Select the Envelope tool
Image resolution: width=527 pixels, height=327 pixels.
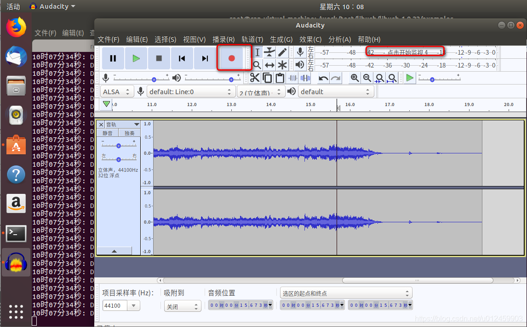pos(269,51)
